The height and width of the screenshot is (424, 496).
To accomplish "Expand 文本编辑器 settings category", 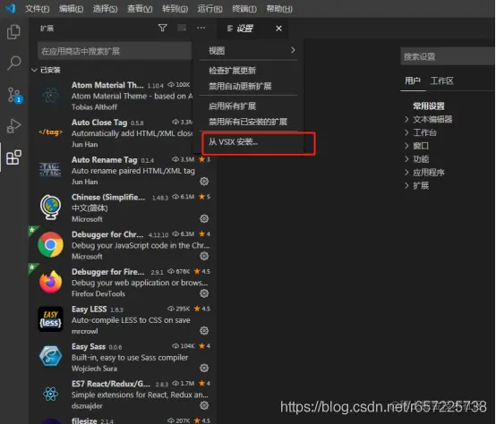I will [x=406, y=119].
